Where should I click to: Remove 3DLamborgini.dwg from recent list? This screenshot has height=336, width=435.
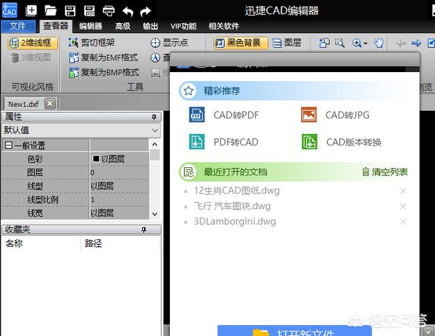click(x=403, y=222)
